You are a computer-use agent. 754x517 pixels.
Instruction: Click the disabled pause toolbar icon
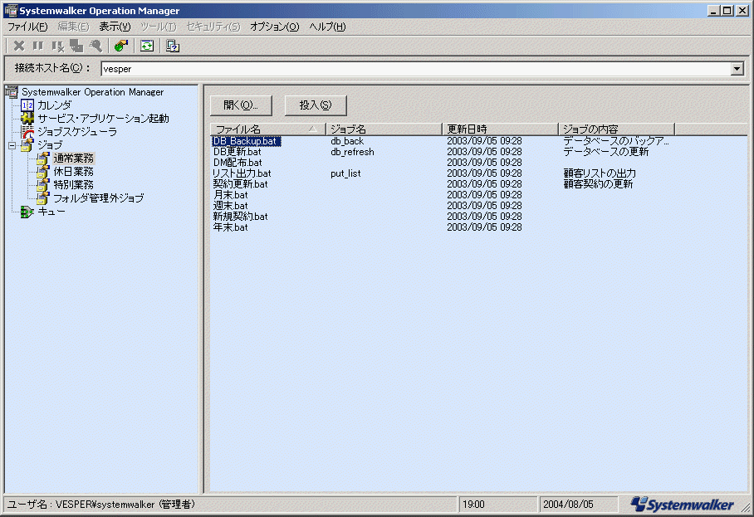38,46
